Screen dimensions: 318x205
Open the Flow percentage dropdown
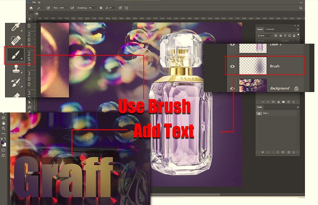(67, 8)
